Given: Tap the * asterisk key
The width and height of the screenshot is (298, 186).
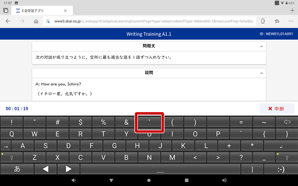Looking at the screenshot, I should (252, 146).
